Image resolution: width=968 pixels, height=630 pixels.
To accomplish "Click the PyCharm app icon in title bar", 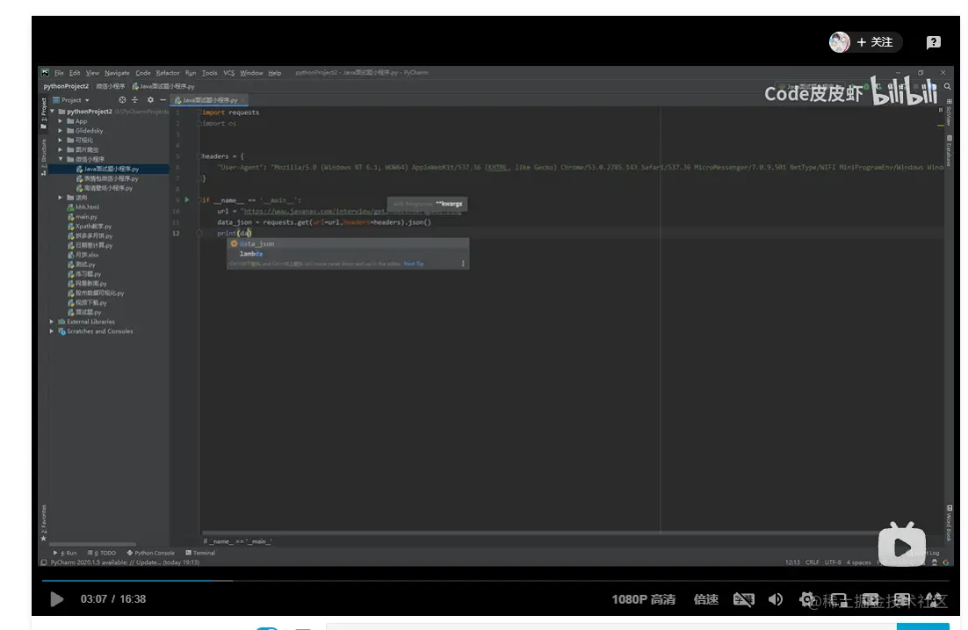I will click(x=45, y=72).
